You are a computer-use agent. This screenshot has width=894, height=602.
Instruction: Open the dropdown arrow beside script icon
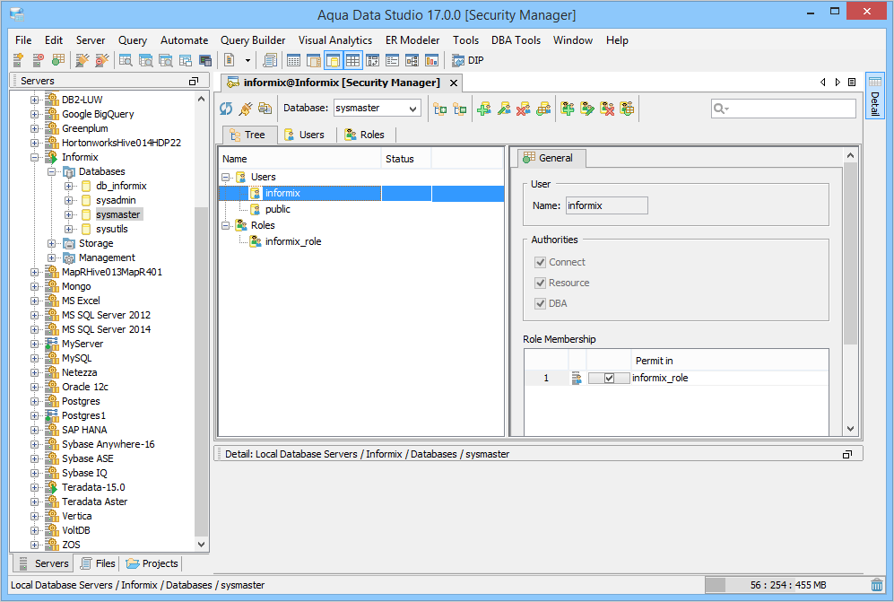point(247,60)
